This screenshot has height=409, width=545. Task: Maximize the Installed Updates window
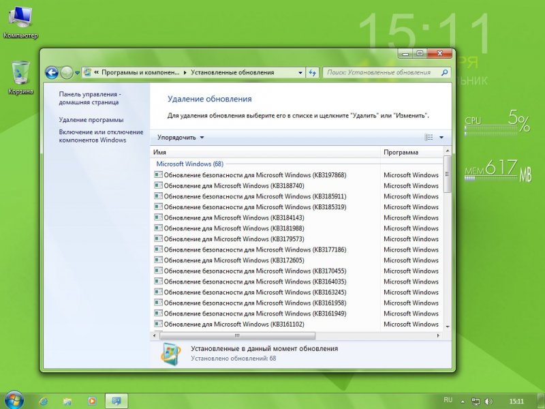(420, 53)
